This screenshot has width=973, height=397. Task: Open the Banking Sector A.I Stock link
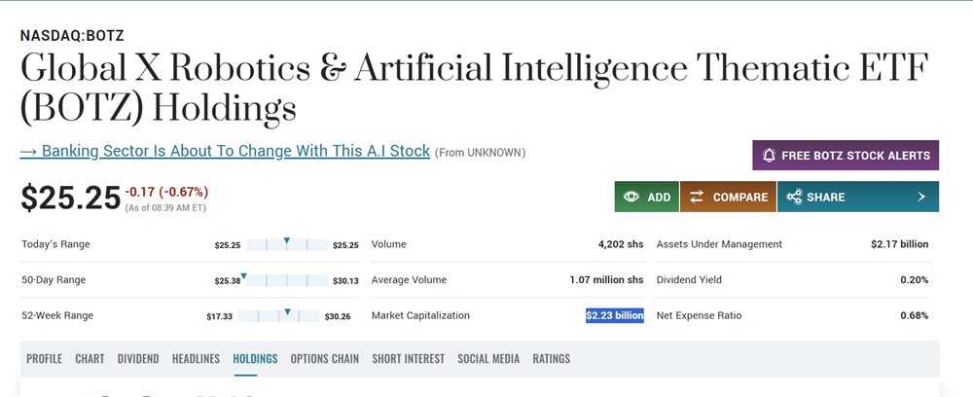click(x=225, y=152)
